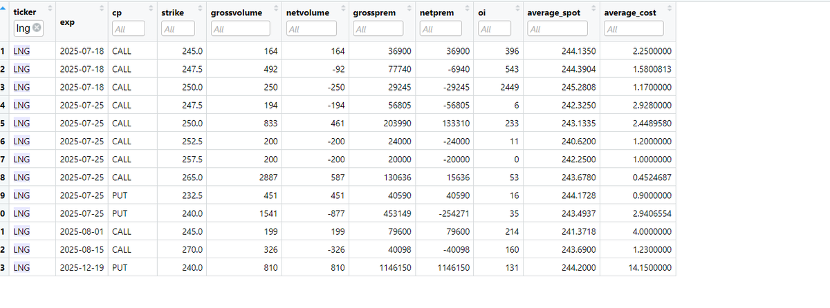Click the grossprem value '130636'
The width and height of the screenshot is (830, 308).
[396, 177]
